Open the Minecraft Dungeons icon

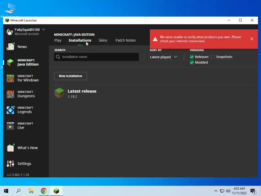[x=10, y=94]
